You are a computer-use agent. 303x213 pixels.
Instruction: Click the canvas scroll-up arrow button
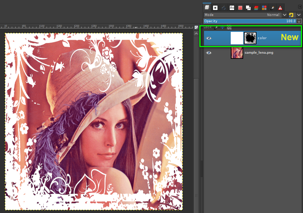tap(196, 34)
